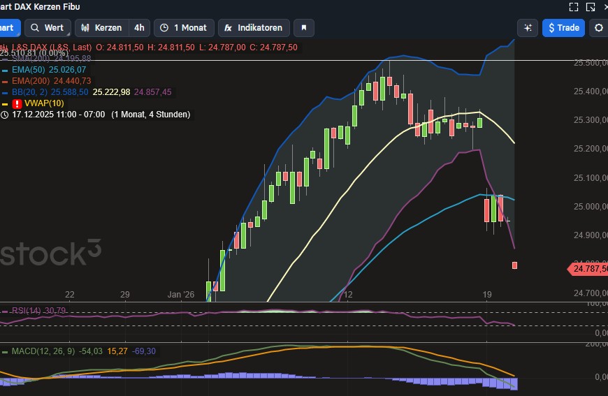Viewport: 608px width, 396px height.
Task: Click the red VWAP warning icon
Action: 17,103
